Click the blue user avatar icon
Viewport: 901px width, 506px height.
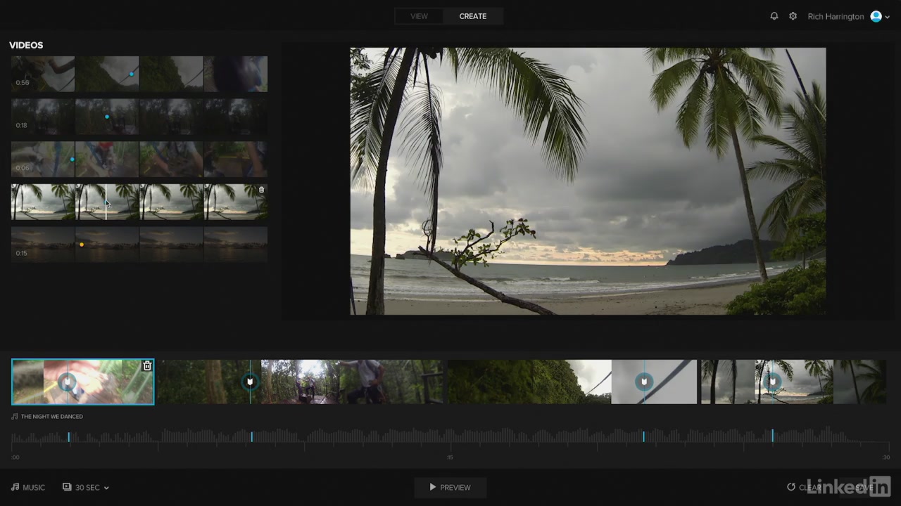[876, 16]
